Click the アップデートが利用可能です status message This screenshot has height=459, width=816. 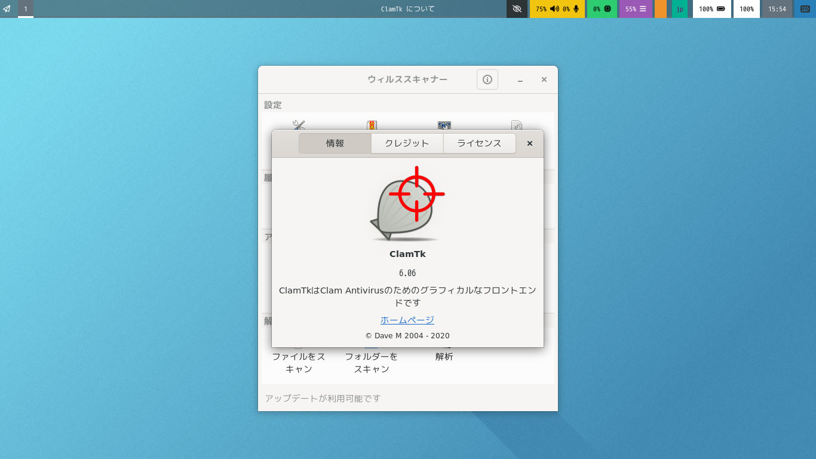[323, 398]
